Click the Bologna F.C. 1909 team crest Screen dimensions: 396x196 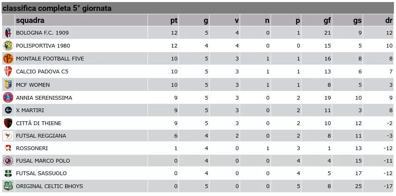8,33
